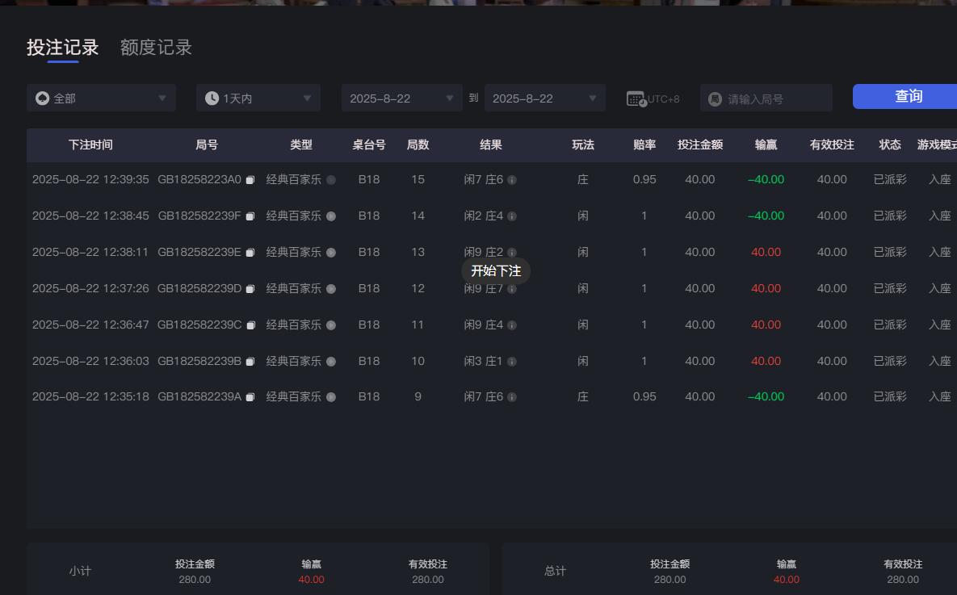Click the globe icon in the game type filter

[x=41, y=97]
